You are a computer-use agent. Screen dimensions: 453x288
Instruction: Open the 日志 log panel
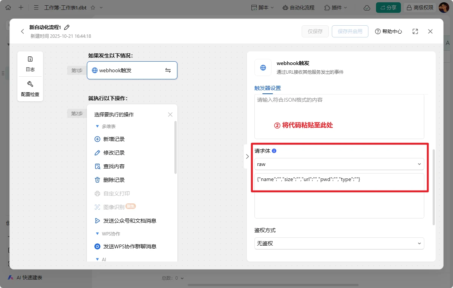[30, 63]
